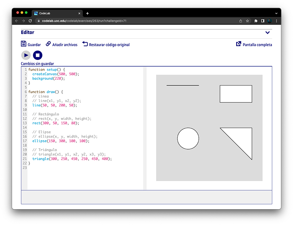Click code line background(220)

point(48,78)
